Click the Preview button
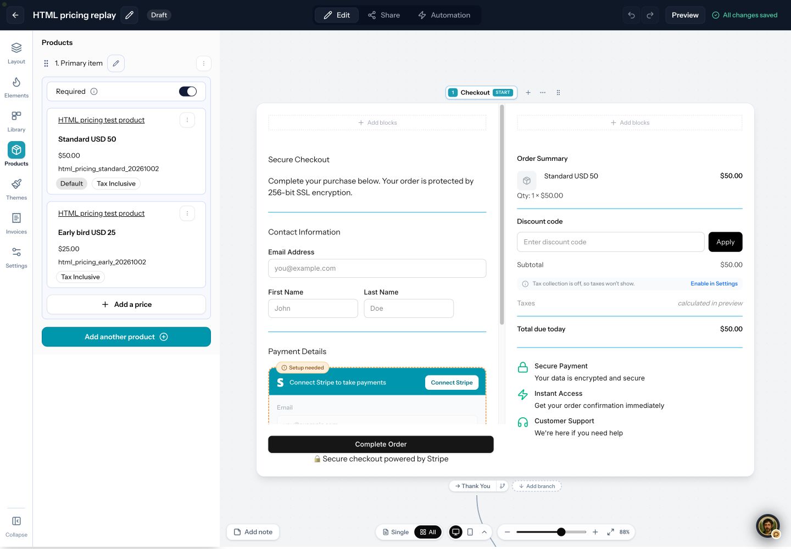The image size is (791, 549). (x=685, y=15)
